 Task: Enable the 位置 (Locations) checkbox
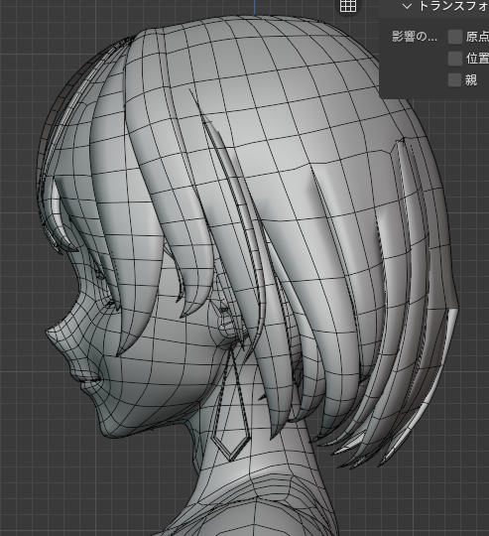[455, 59]
